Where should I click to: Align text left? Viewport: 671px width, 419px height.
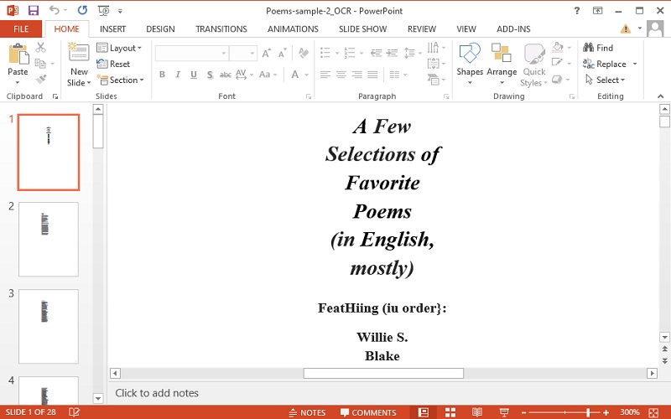(325, 75)
